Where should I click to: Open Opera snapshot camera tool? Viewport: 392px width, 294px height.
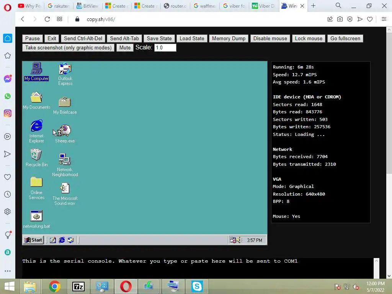pyautogui.click(x=340, y=19)
